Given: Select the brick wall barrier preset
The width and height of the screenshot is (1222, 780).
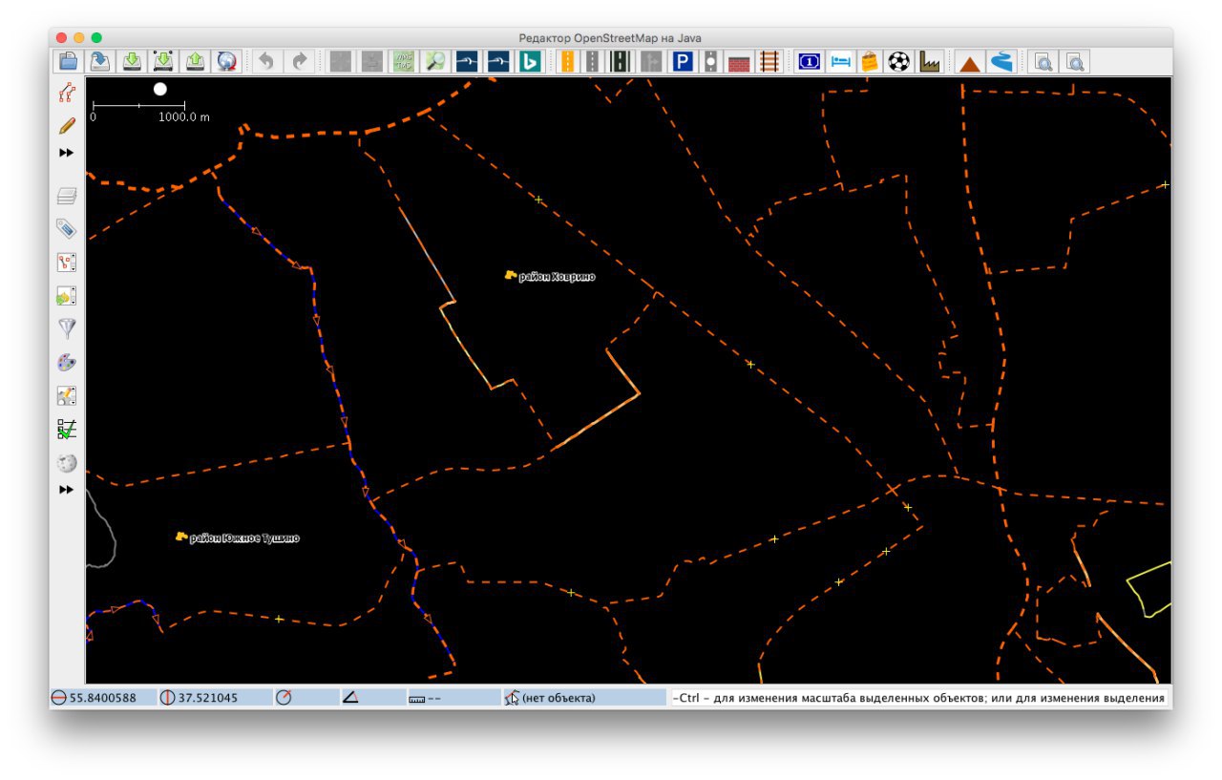Looking at the screenshot, I should click(x=739, y=62).
